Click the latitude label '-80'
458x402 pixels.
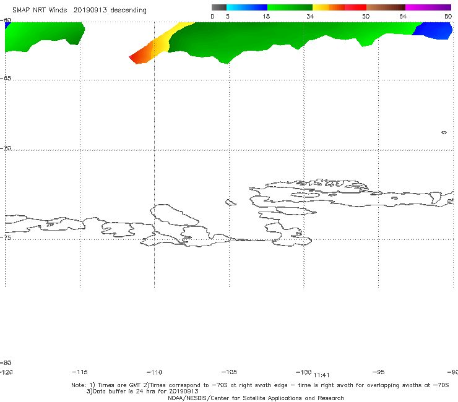(x=6, y=362)
